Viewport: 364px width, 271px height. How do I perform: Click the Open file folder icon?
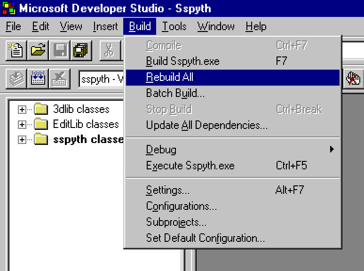coord(38,50)
